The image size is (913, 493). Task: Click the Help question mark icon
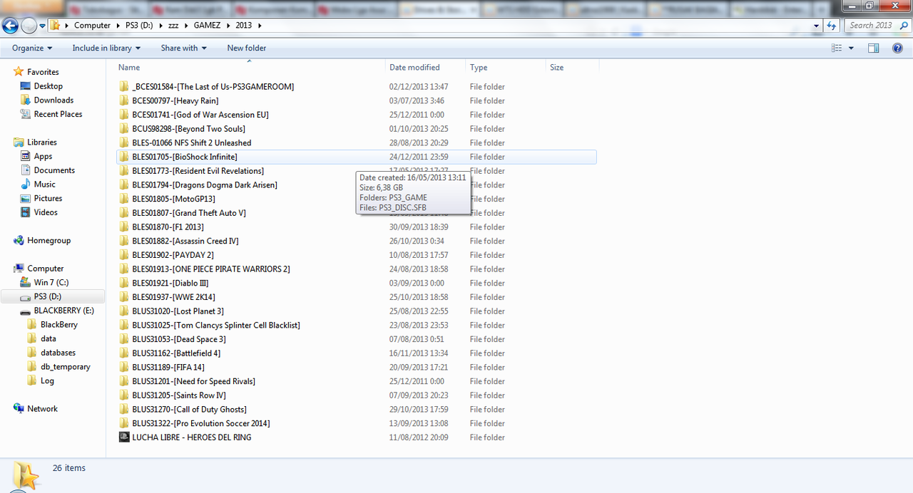[897, 48]
